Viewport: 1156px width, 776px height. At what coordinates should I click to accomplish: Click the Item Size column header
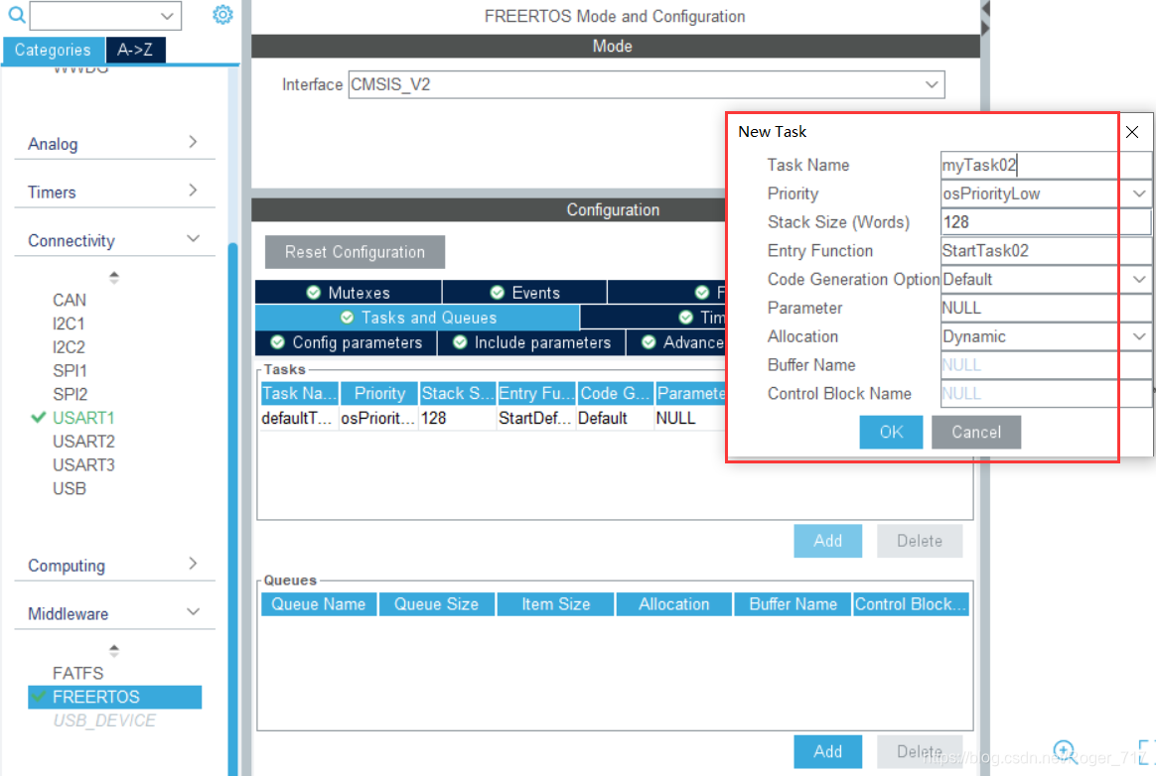click(556, 604)
